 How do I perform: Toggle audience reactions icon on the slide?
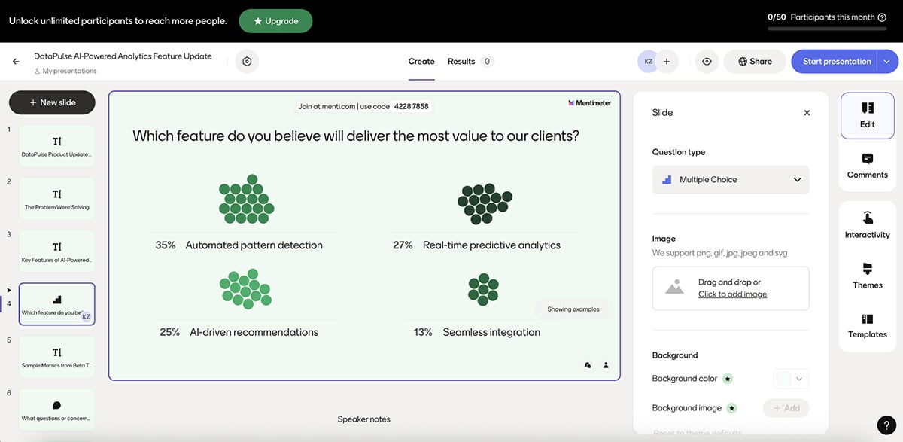tap(588, 365)
